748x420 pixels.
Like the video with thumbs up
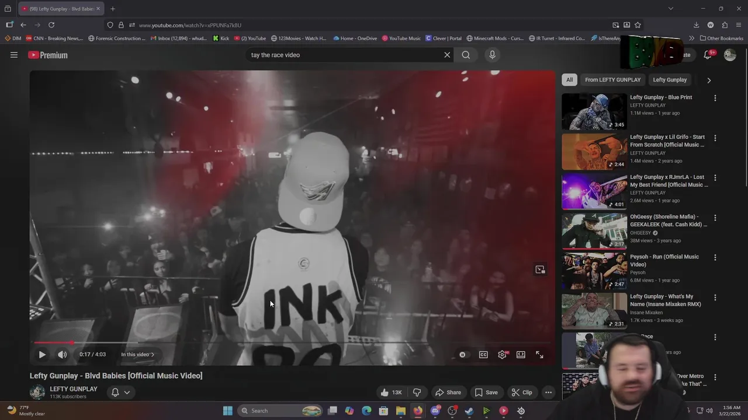coord(391,393)
